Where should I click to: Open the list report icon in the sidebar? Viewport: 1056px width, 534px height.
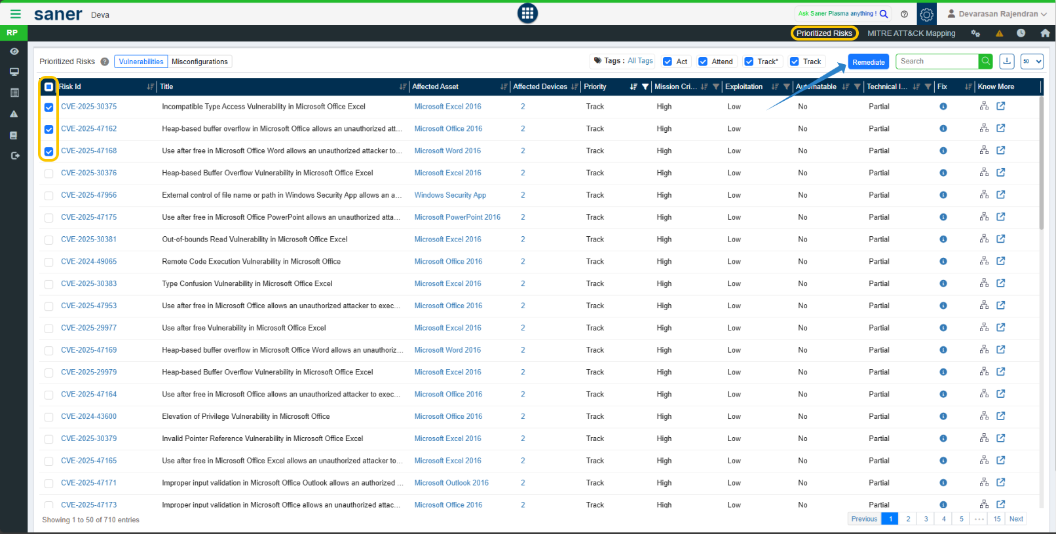(14, 93)
